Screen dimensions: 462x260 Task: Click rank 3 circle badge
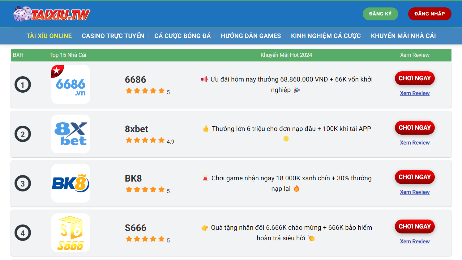23,183
